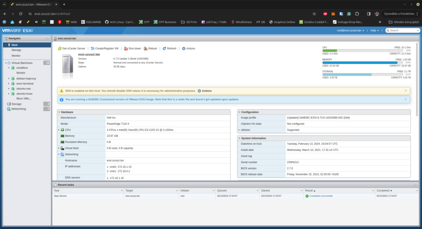Expand the vMotion configuration row

(x=239, y=130)
